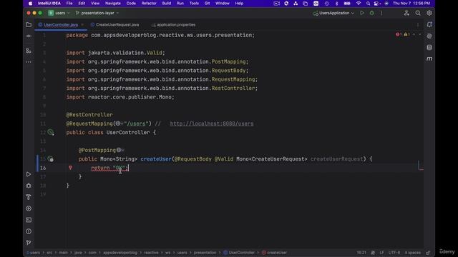Toggle read-only lock icon in status bar
Viewport: 458px width, 257px height.
(428, 253)
